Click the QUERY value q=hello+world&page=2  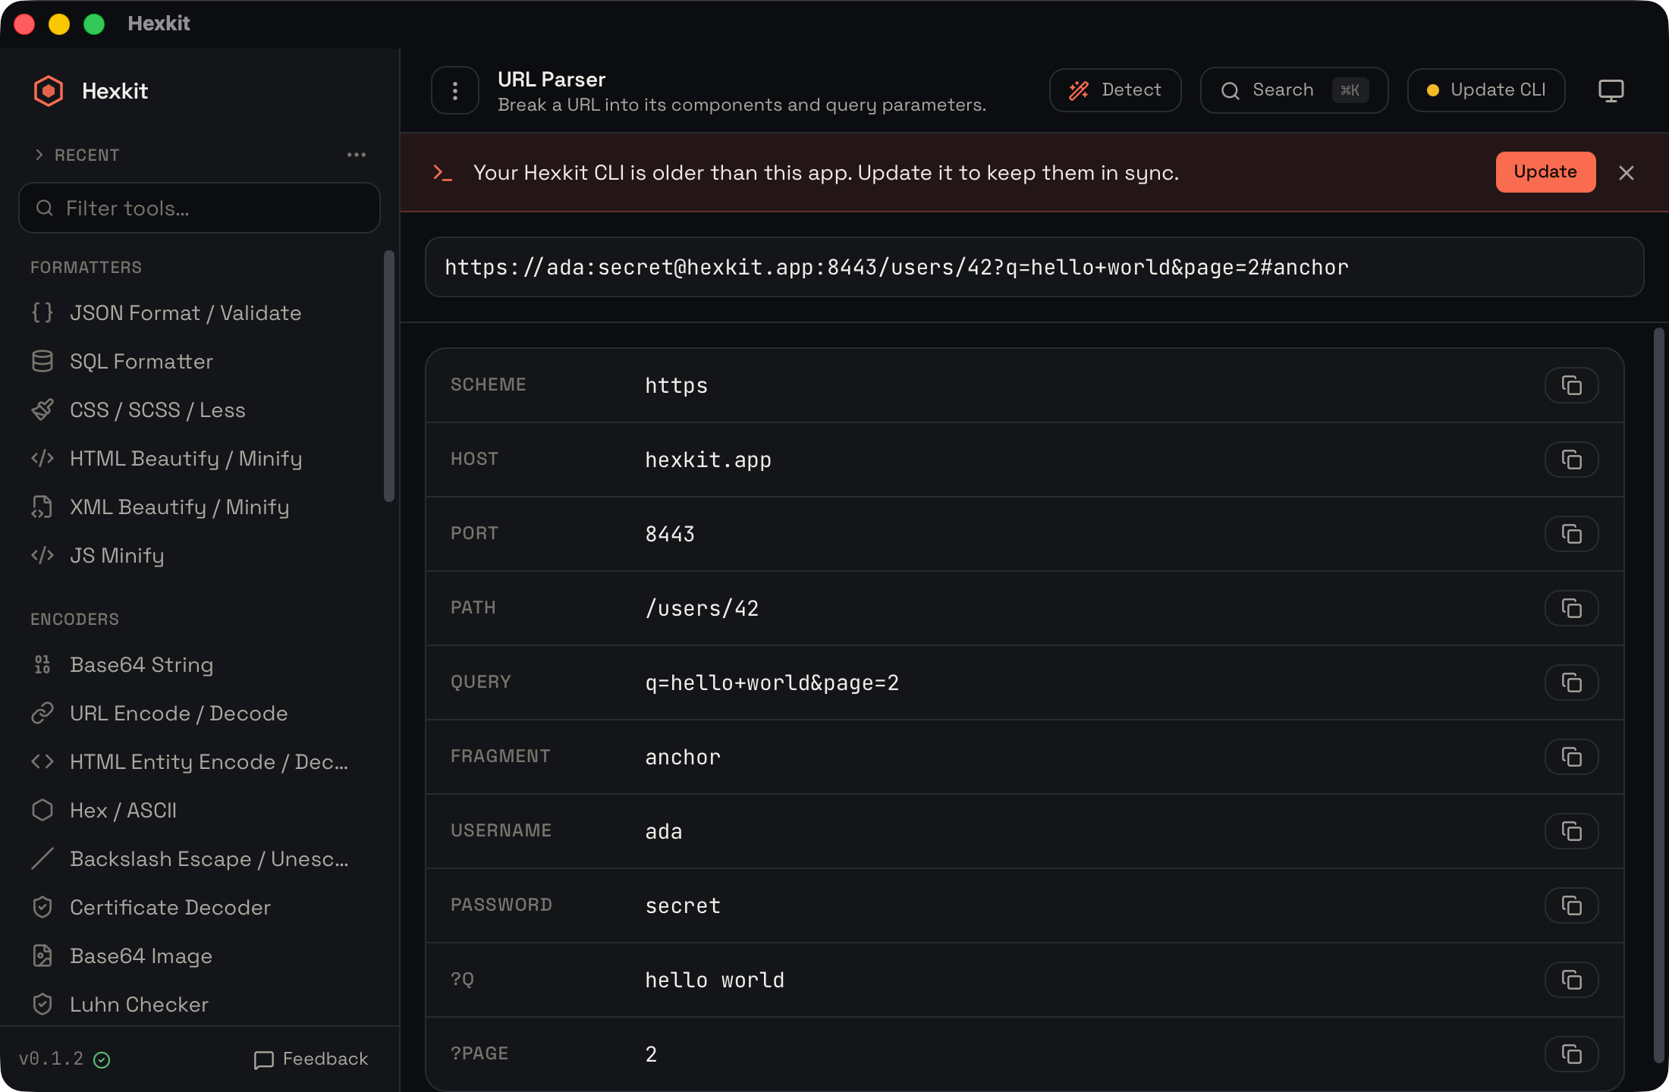click(x=772, y=682)
